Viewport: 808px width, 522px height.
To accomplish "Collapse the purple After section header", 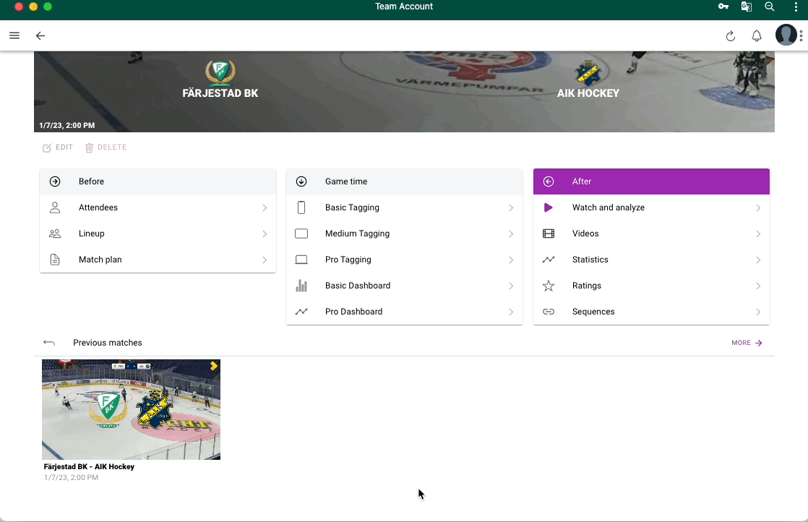I will [x=651, y=181].
